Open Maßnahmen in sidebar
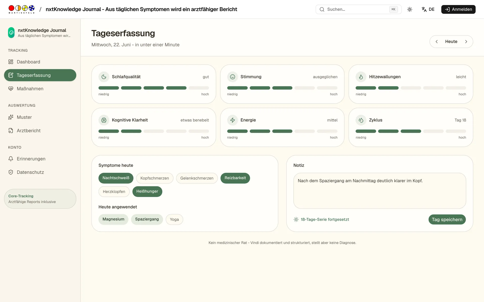 click(x=40, y=89)
